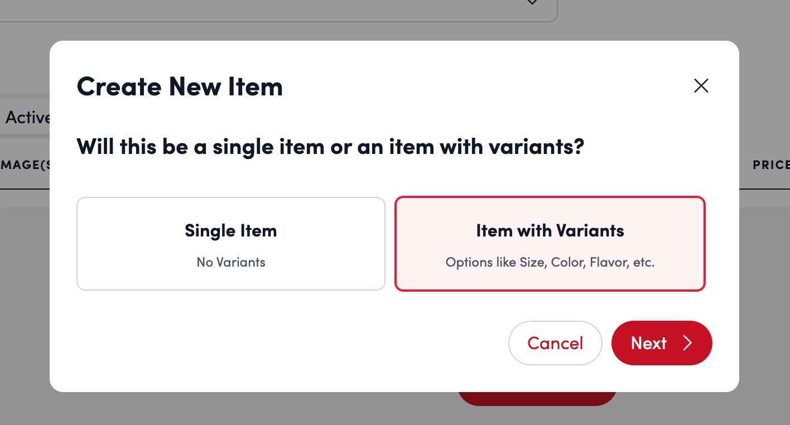790x425 pixels.
Task: Click the red button hidden below the dialog
Action: (537, 399)
